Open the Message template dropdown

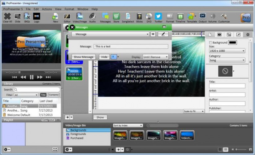pyautogui.click(x=110, y=34)
